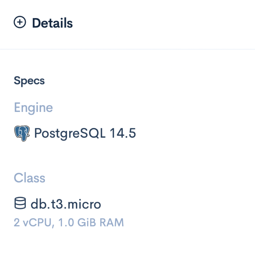Click the vCPU word in specs line
Screen dimensions: 255x255
[x=37, y=222]
